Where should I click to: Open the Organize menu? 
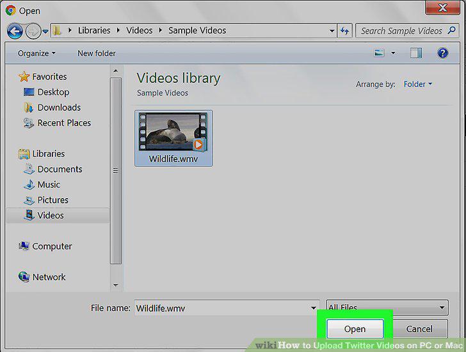[36, 53]
